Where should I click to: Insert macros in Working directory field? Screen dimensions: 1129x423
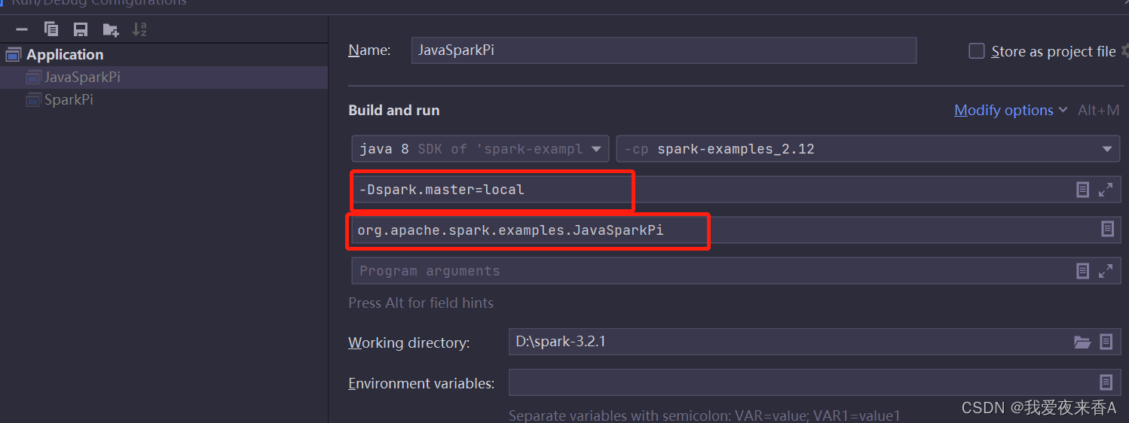point(1106,342)
